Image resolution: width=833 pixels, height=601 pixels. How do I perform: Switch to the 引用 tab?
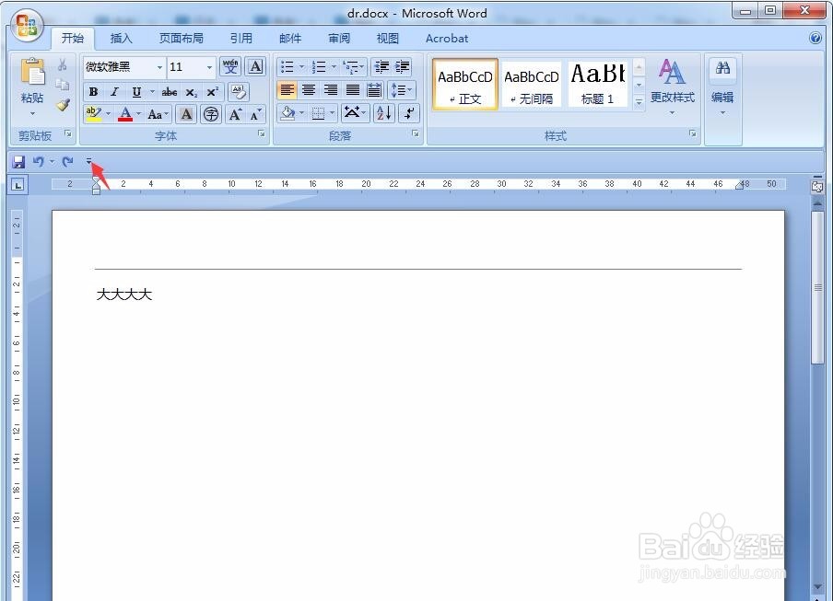click(x=241, y=38)
